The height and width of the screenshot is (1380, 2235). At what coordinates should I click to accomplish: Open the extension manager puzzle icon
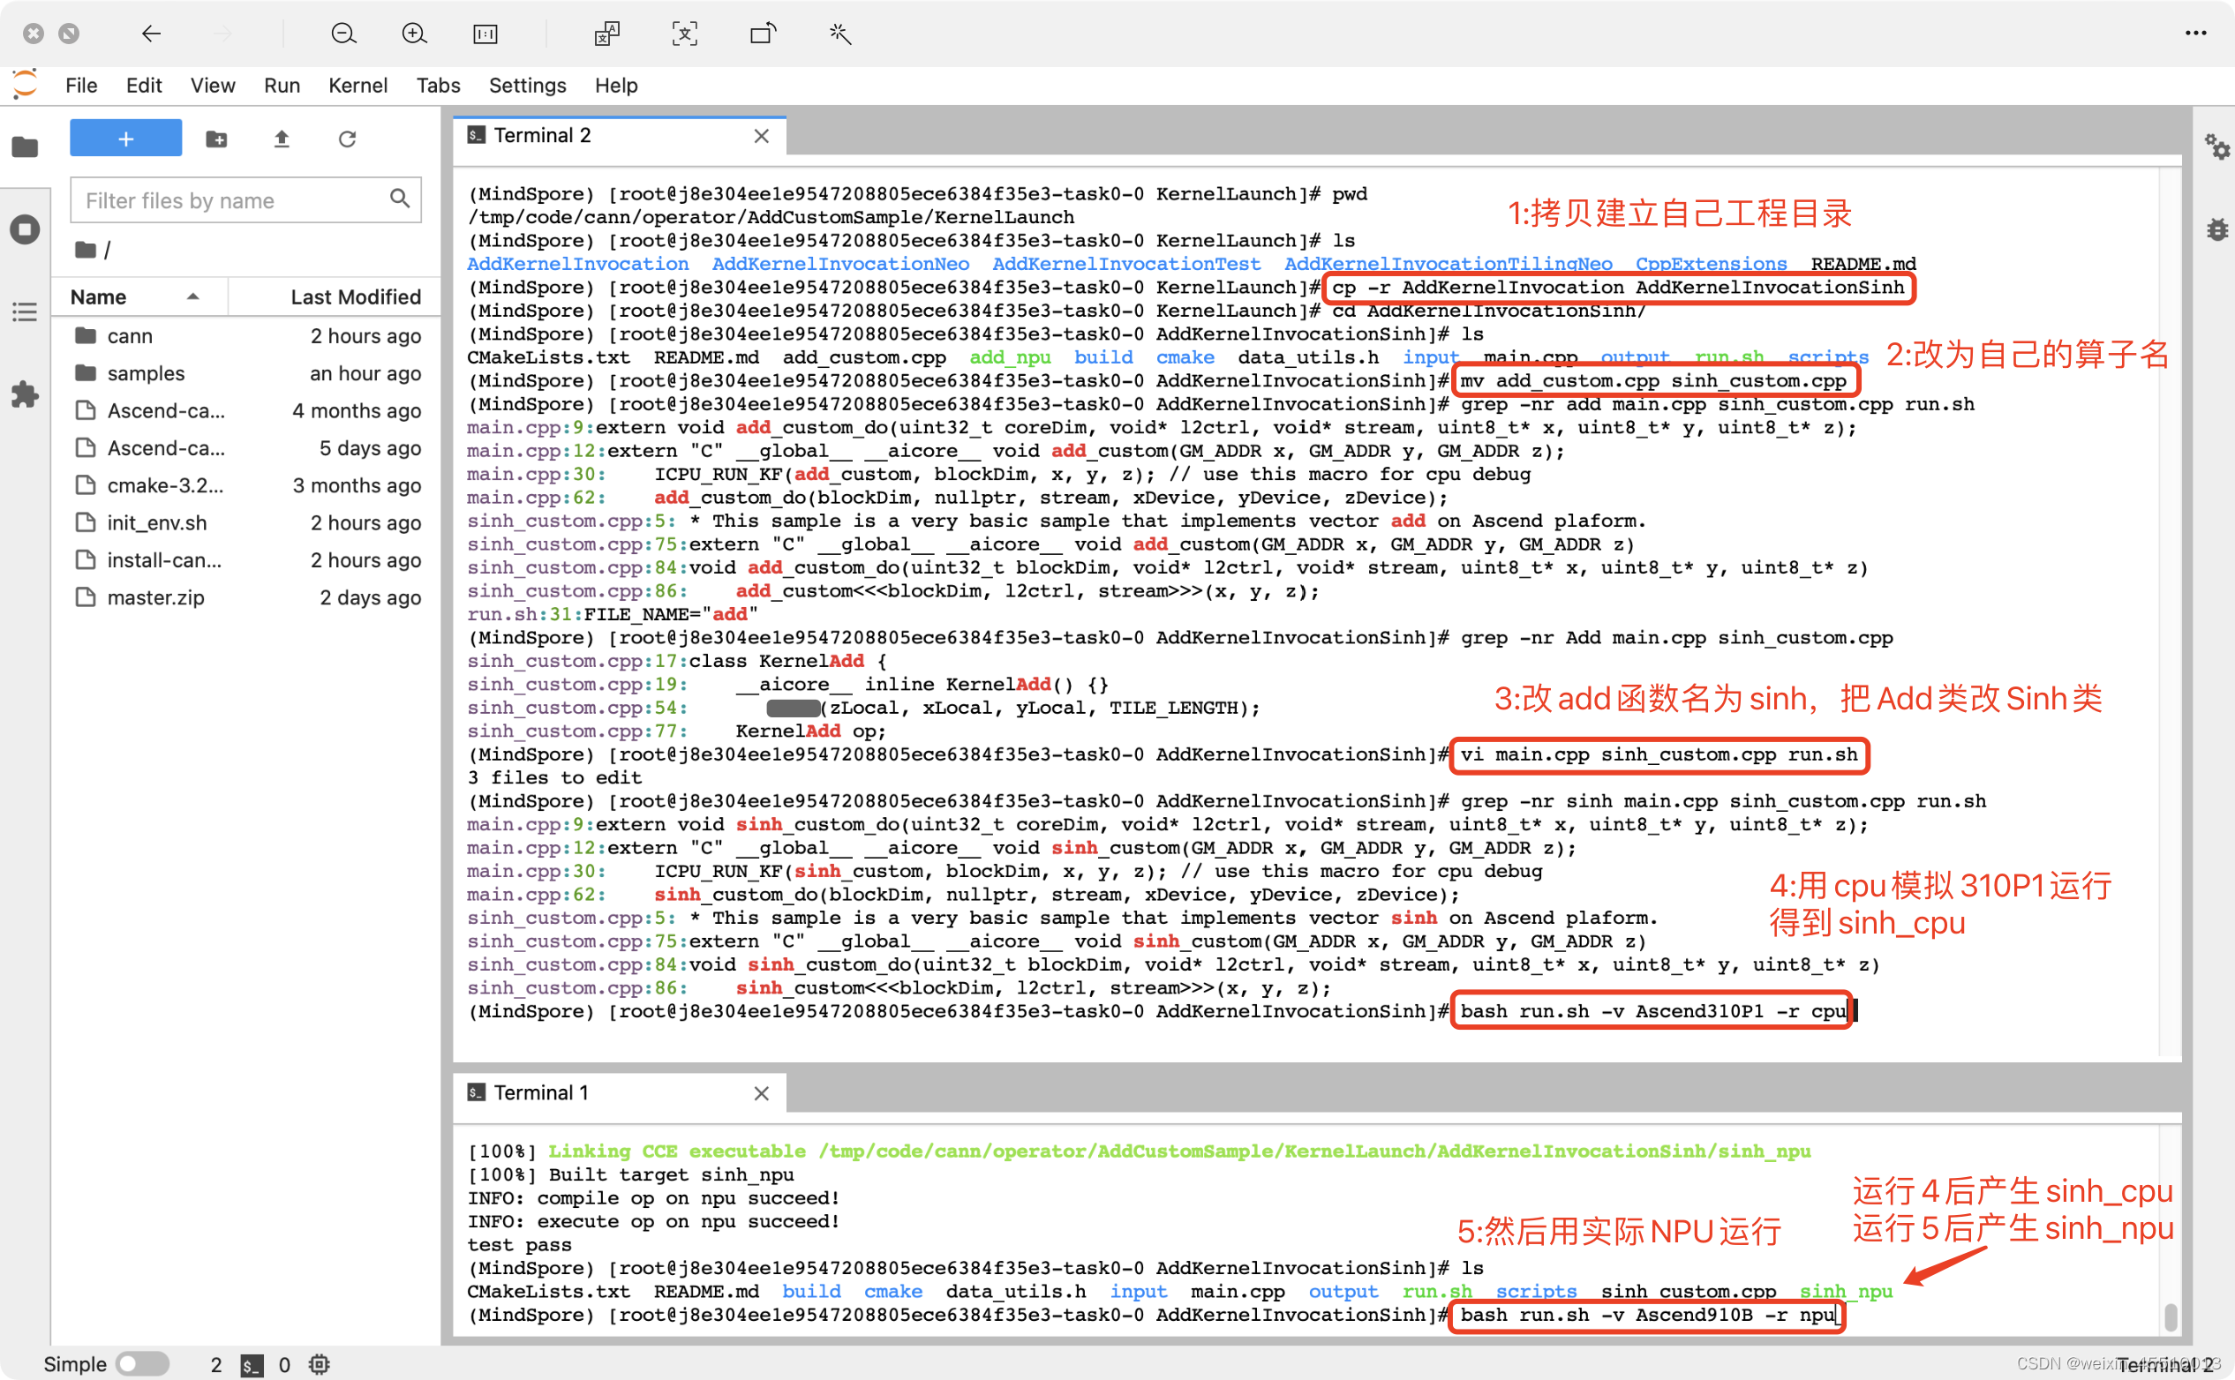pos(25,394)
